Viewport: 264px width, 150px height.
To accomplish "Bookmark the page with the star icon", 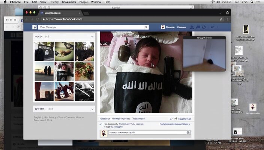I will tap(221, 19).
